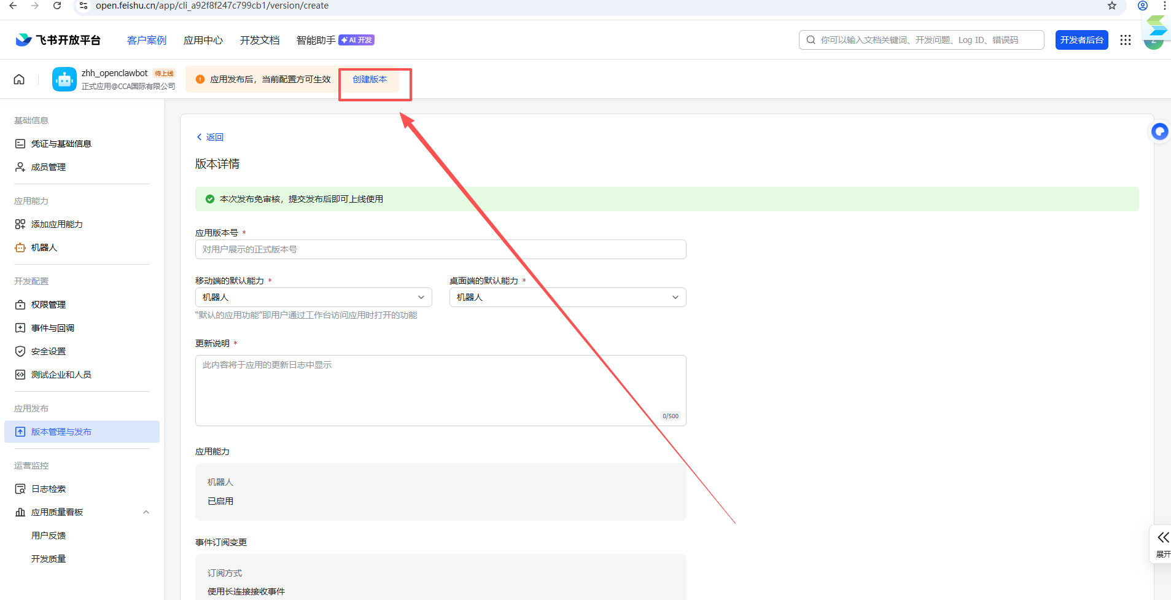The height and width of the screenshot is (600, 1171).
Task: Click the AI 开发 badge
Action: click(357, 40)
